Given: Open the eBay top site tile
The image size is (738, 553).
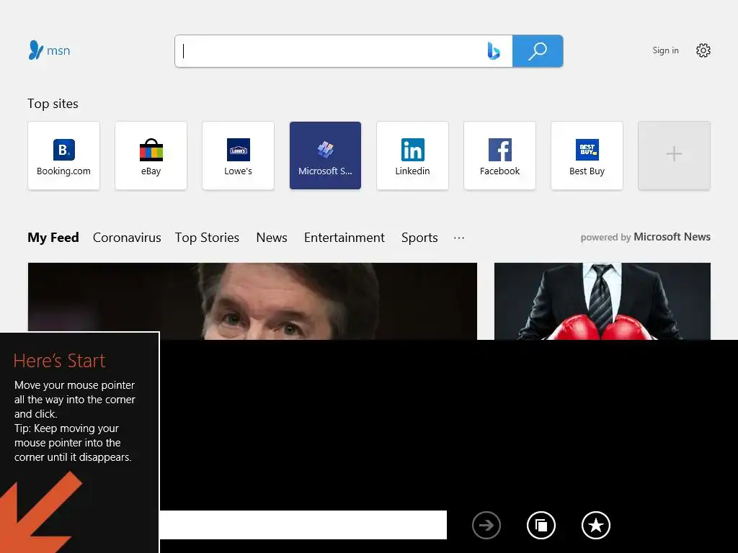Looking at the screenshot, I should point(151,156).
